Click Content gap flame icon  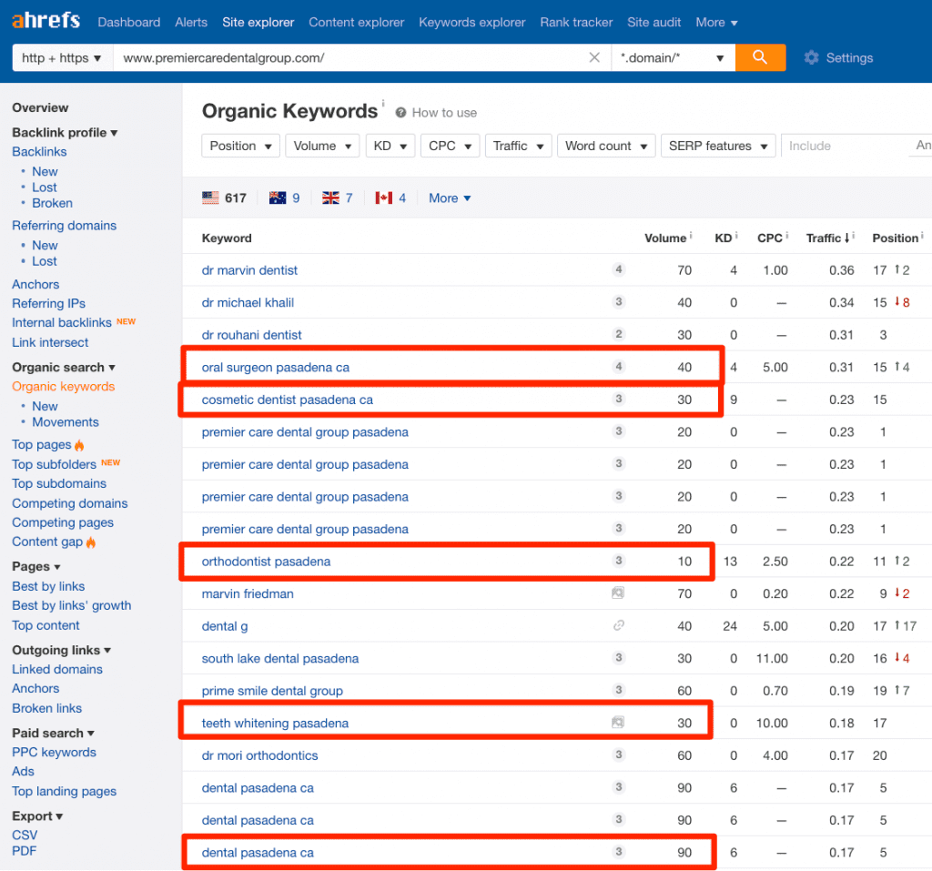click(x=91, y=542)
